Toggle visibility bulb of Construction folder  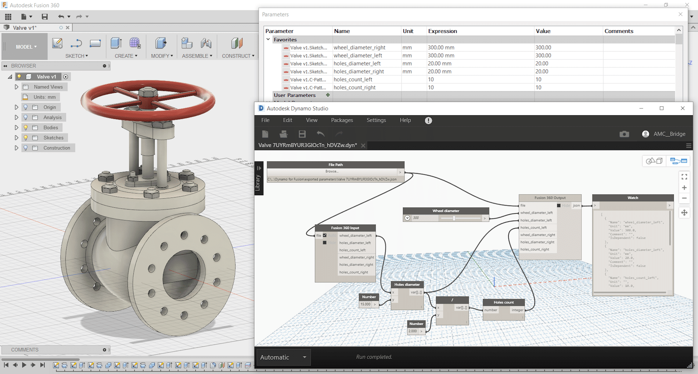pos(25,148)
